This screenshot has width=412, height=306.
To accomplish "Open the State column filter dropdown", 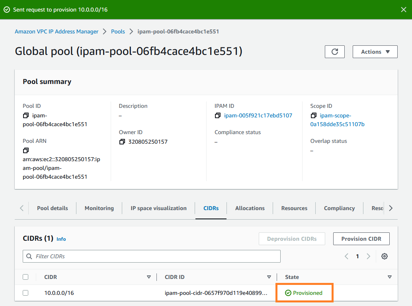I will click(x=389, y=277).
